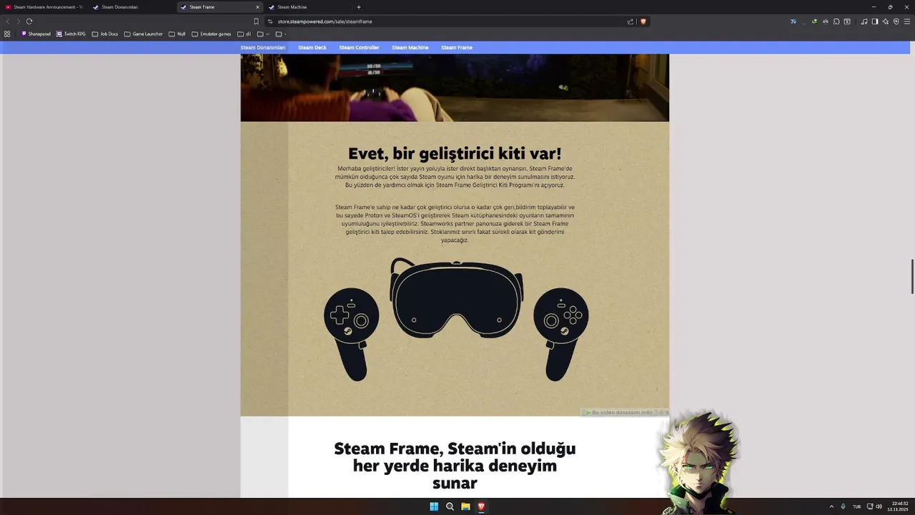Open network status tray icon
Viewport: 915px width, 515px height.
click(870, 506)
